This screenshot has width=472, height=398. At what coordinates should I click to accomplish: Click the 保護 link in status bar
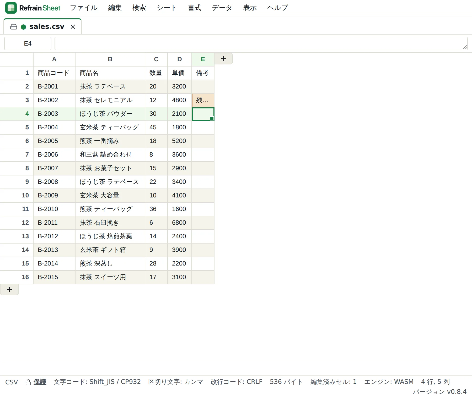coord(40,382)
